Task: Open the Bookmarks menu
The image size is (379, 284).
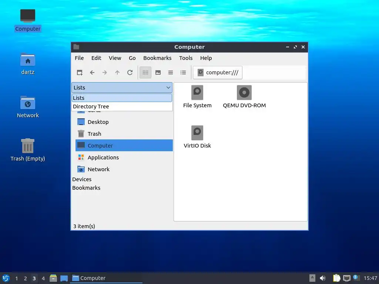Action: (157, 58)
